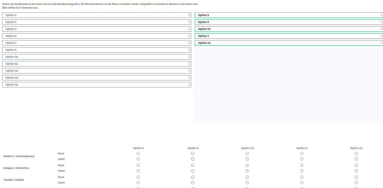This screenshot has width=383, height=188.
Task: Click the drag handle on Option 1
Action: click(x=189, y=15)
